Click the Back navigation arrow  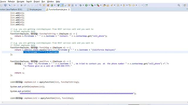point(133,5)
